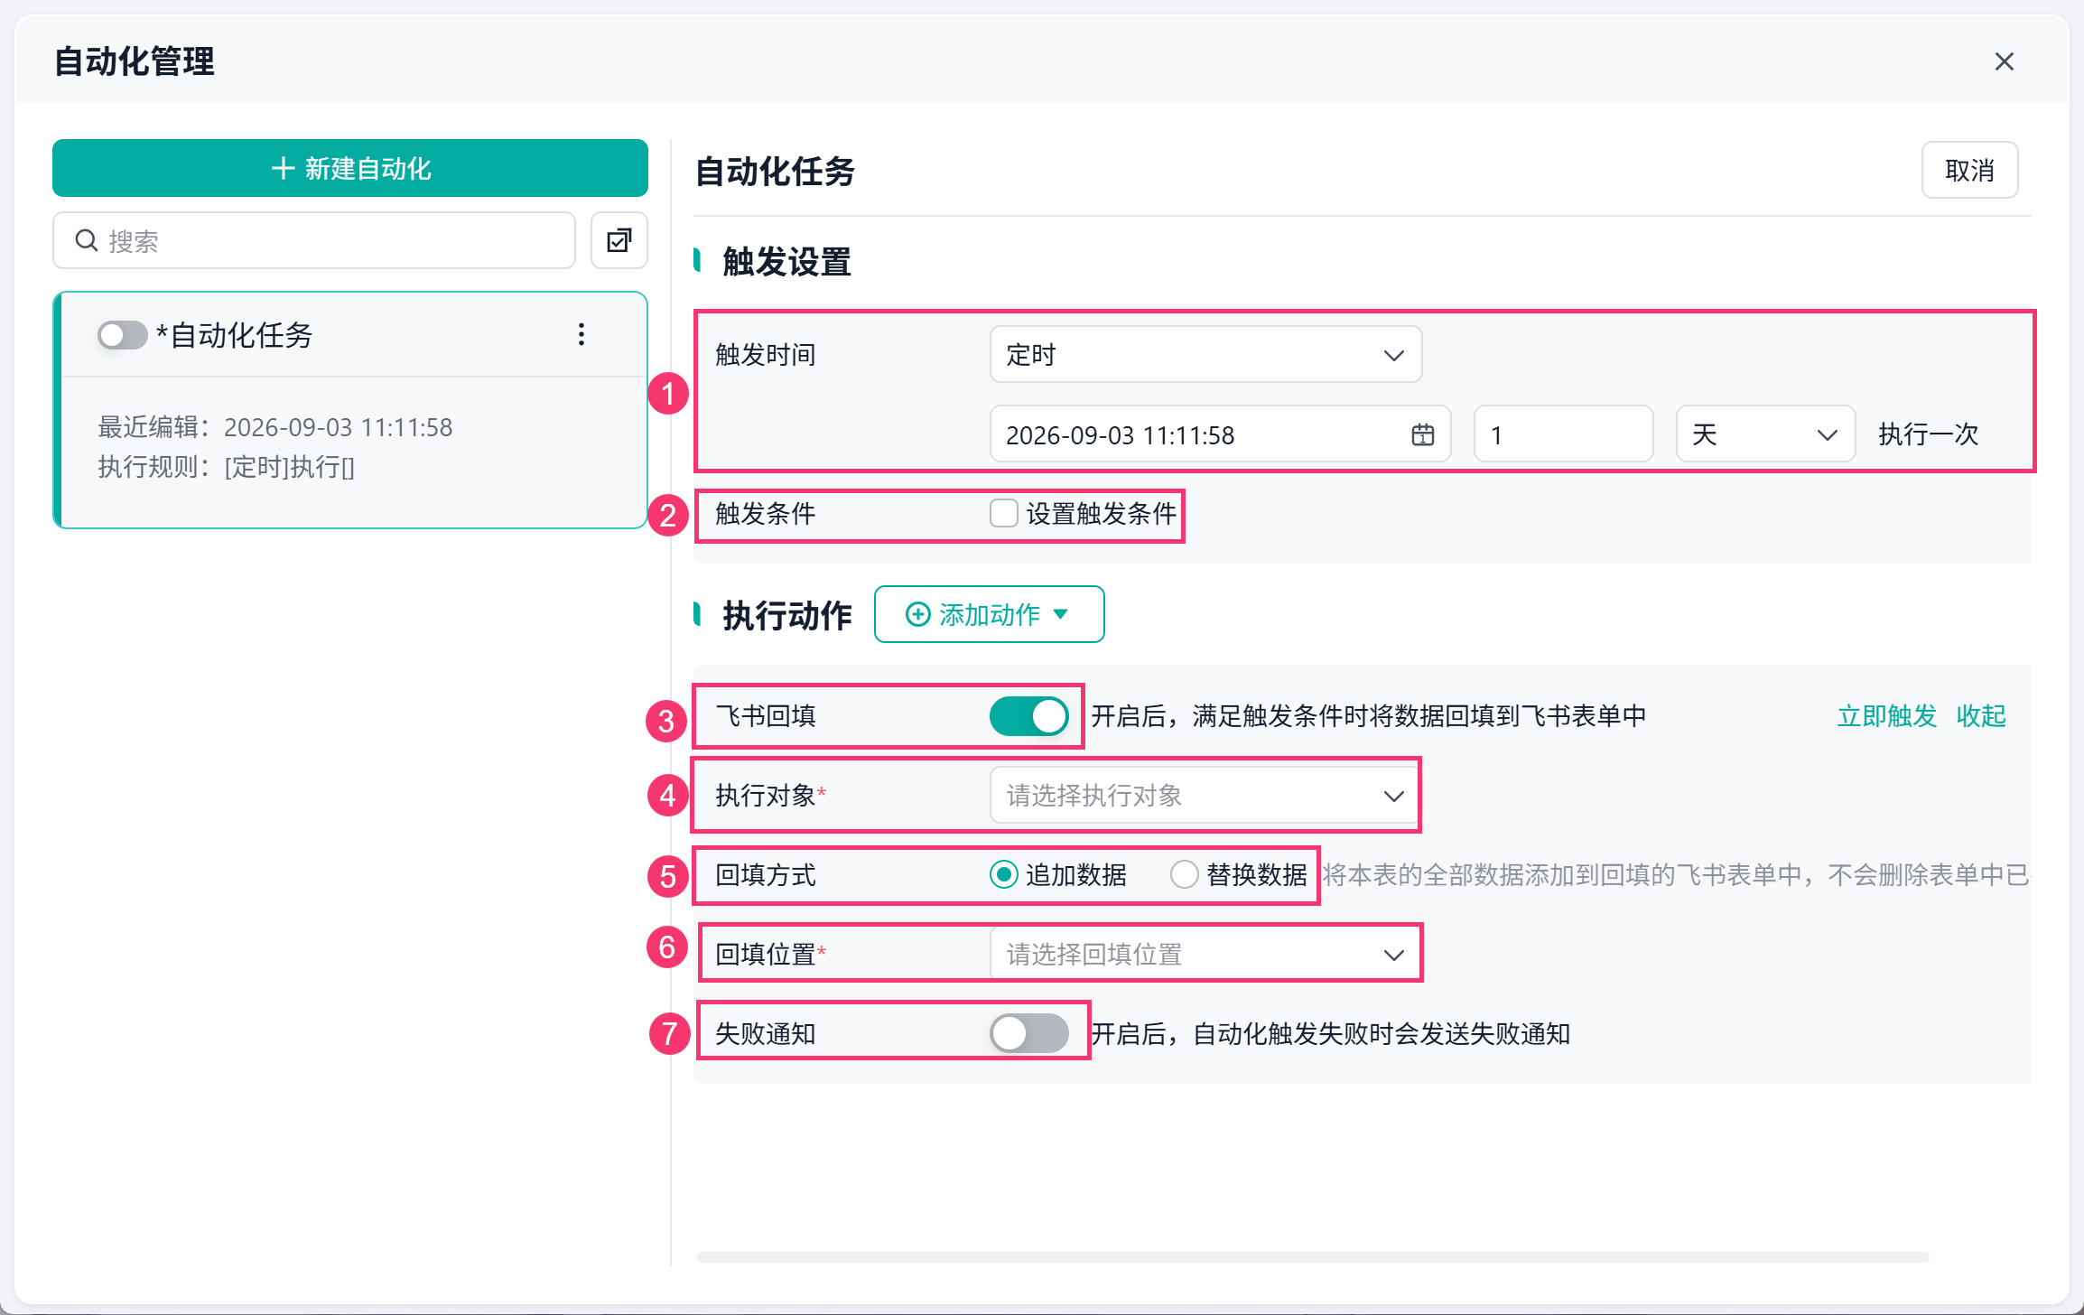Click the 最近编辑 timestamp text on the card
Viewport: 2084px width, 1315px height.
274,427
